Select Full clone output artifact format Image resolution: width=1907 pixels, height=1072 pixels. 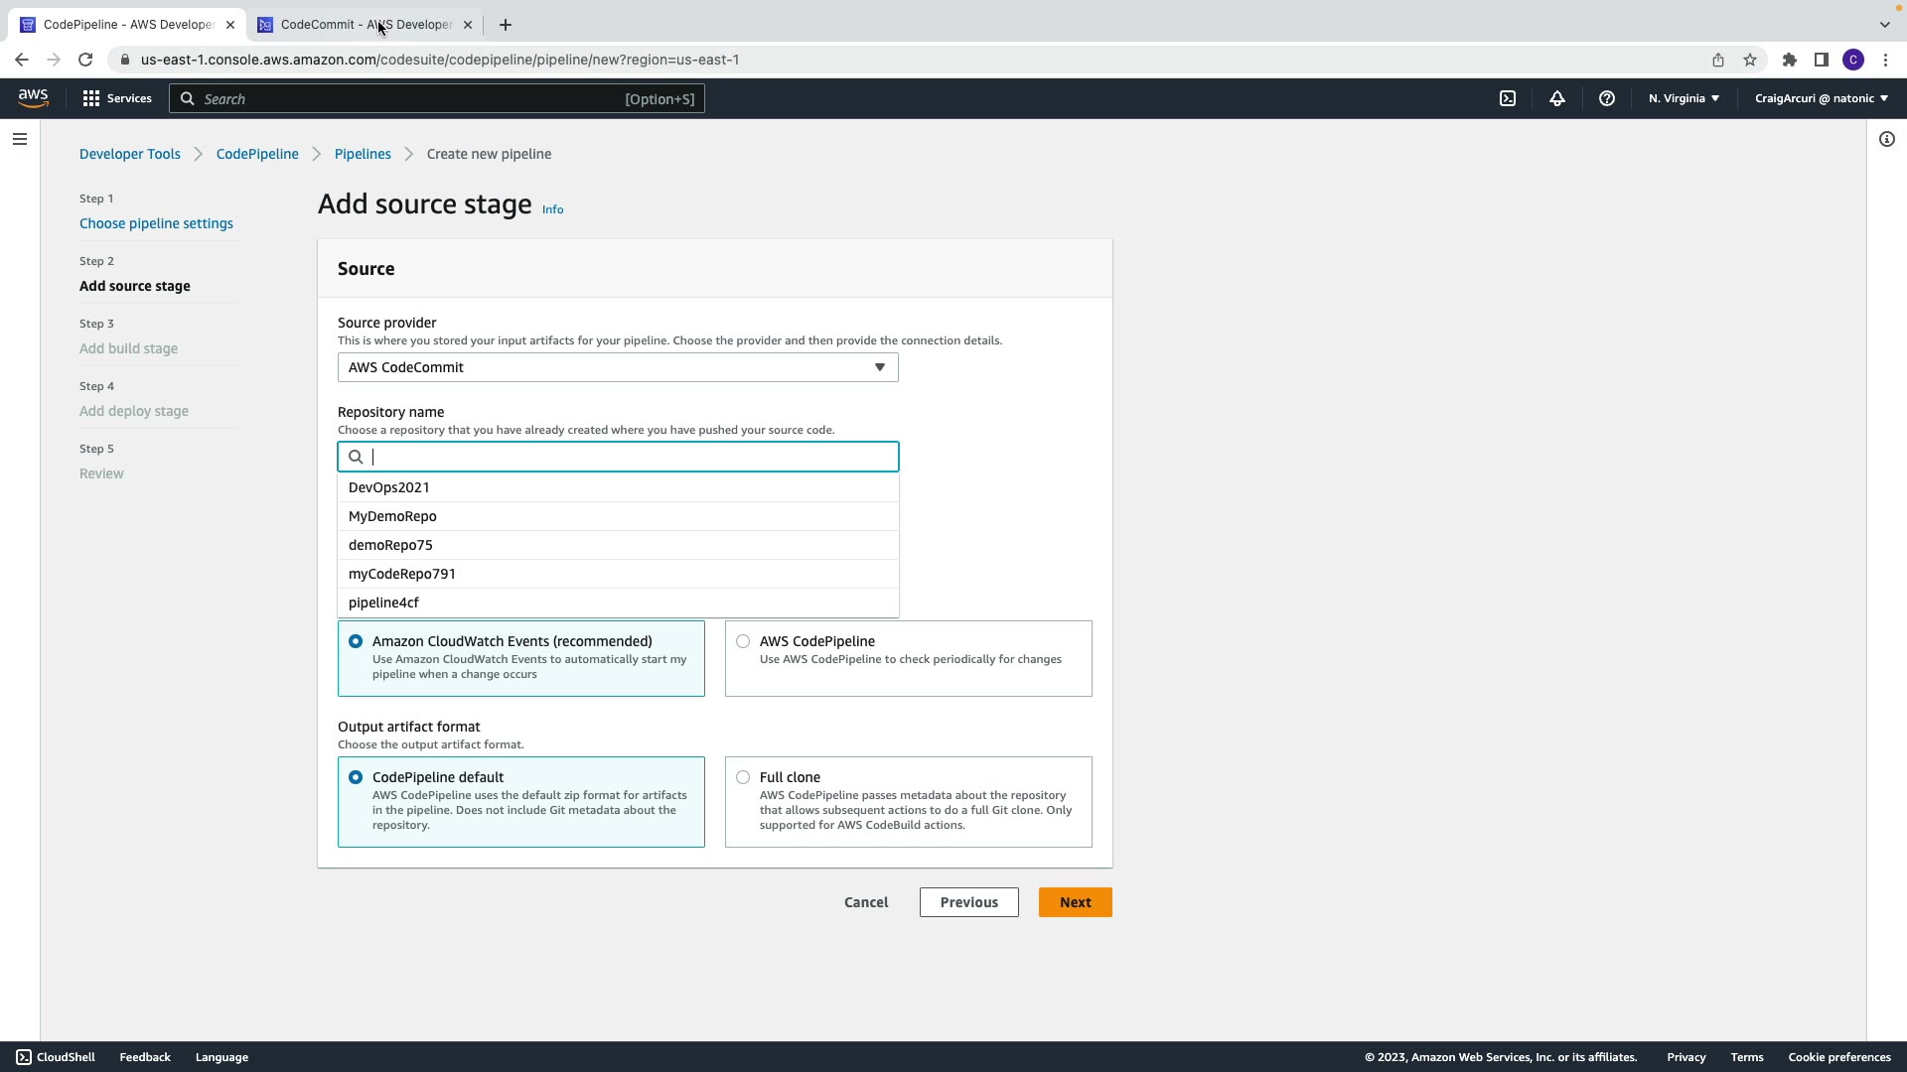pyautogui.click(x=743, y=777)
